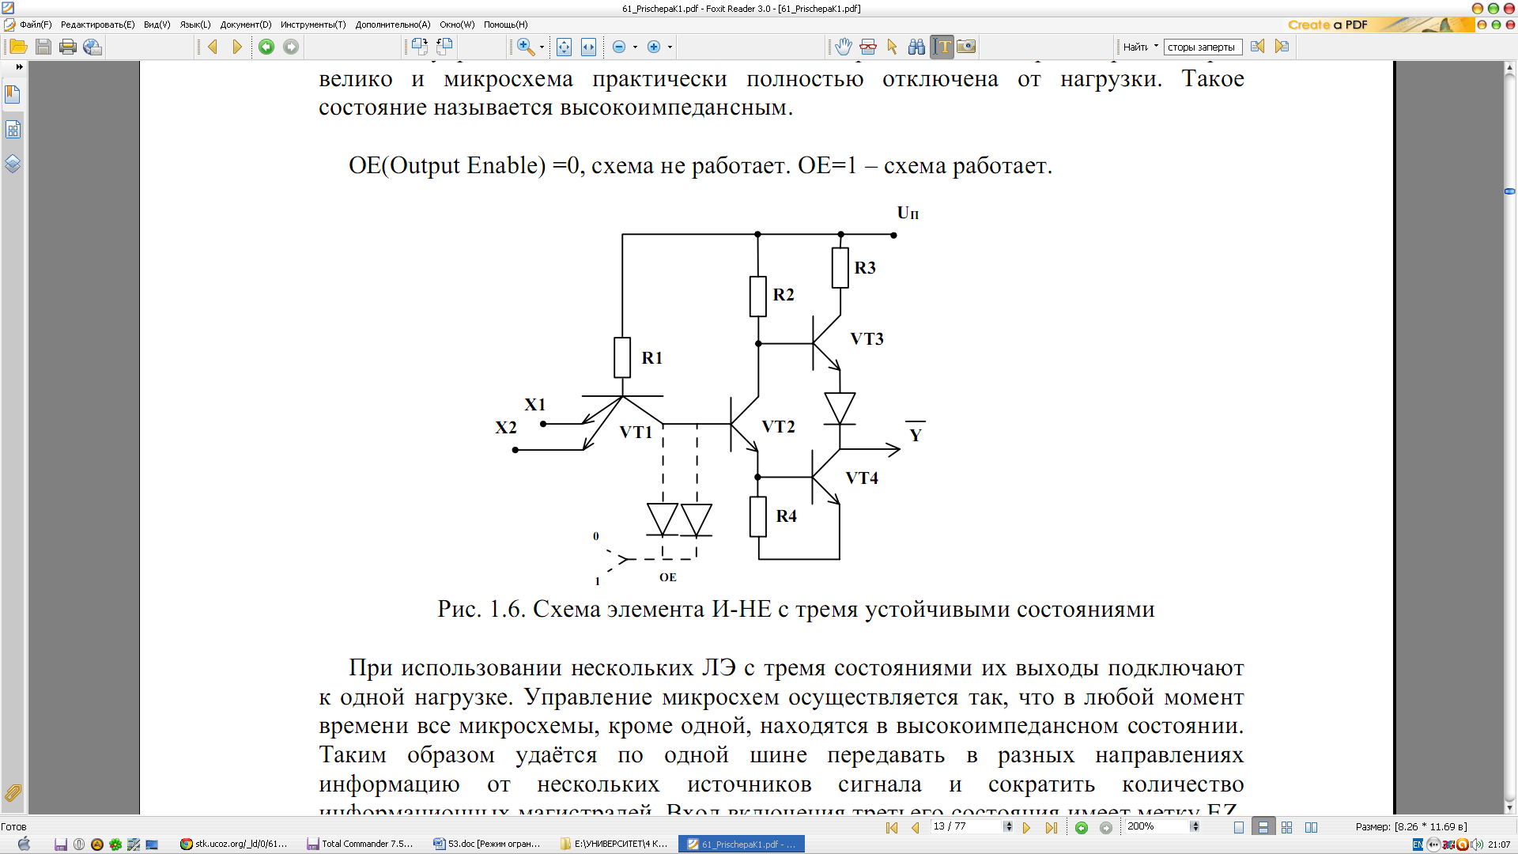The width and height of the screenshot is (1518, 854).
Task: Open the 200% zoom level dropdown
Action: pyautogui.click(x=1195, y=826)
